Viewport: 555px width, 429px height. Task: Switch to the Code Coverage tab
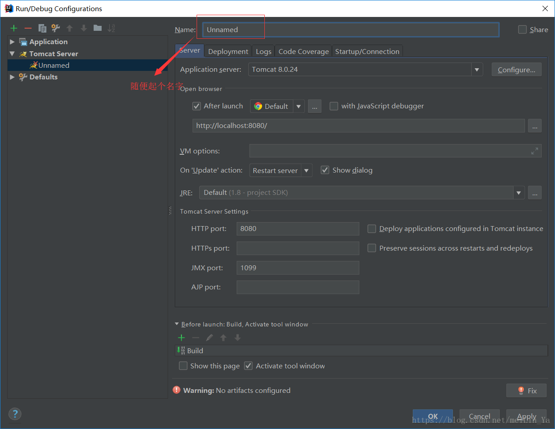304,51
